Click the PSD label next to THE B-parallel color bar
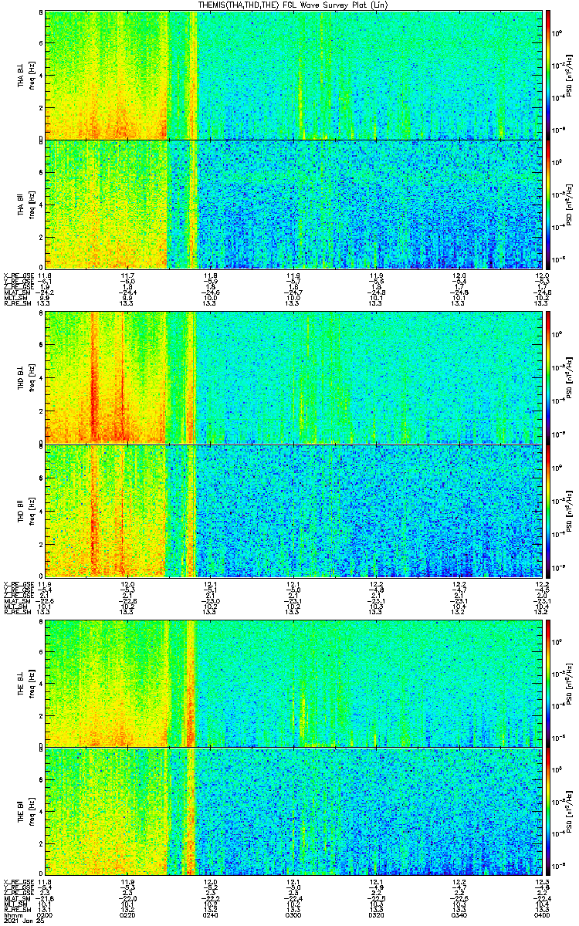Viewport: 579px width, 926px height. click(569, 810)
